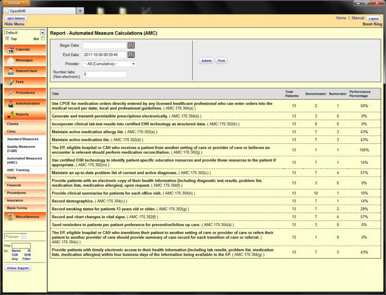Open the Messages section
The width and height of the screenshot is (386, 295).
(x=24, y=60)
